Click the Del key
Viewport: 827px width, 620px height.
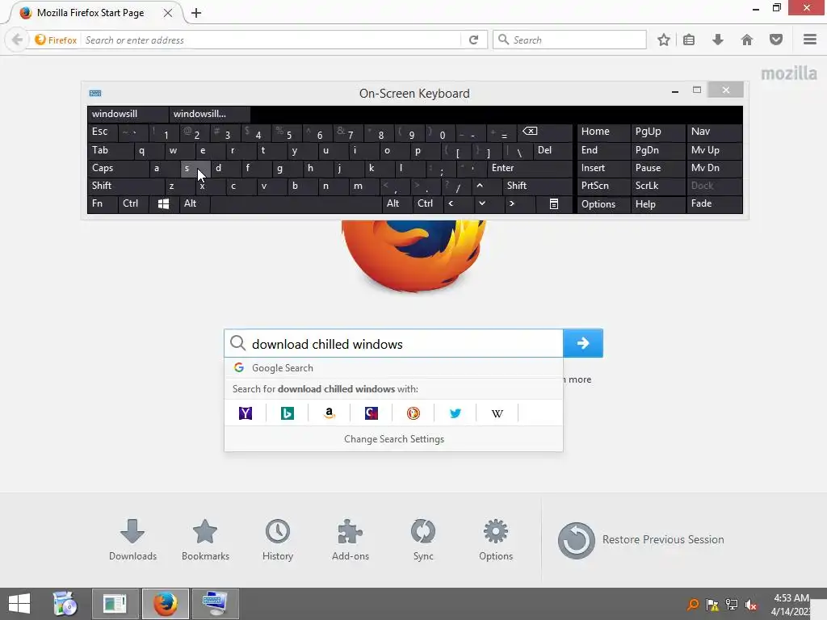click(552, 150)
